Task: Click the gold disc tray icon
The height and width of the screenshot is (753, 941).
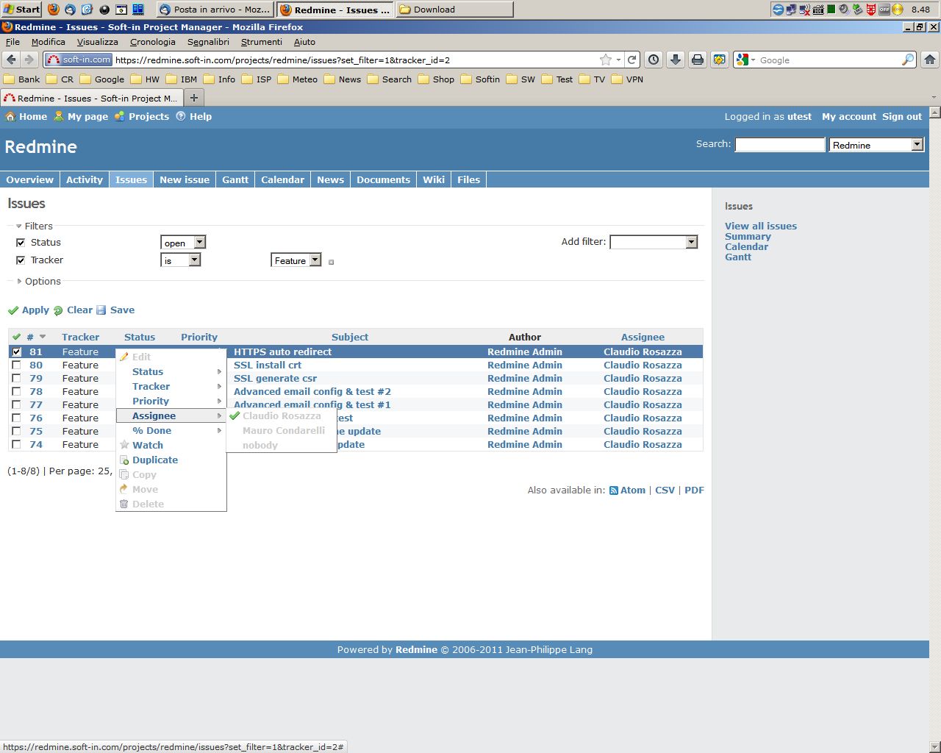Action: 897,10
